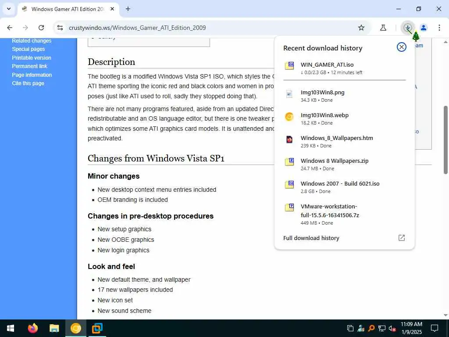Click the Windows_8_Wallpapers.htm file icon
Screen dimensions: 449x337
(x=289, y=140)
